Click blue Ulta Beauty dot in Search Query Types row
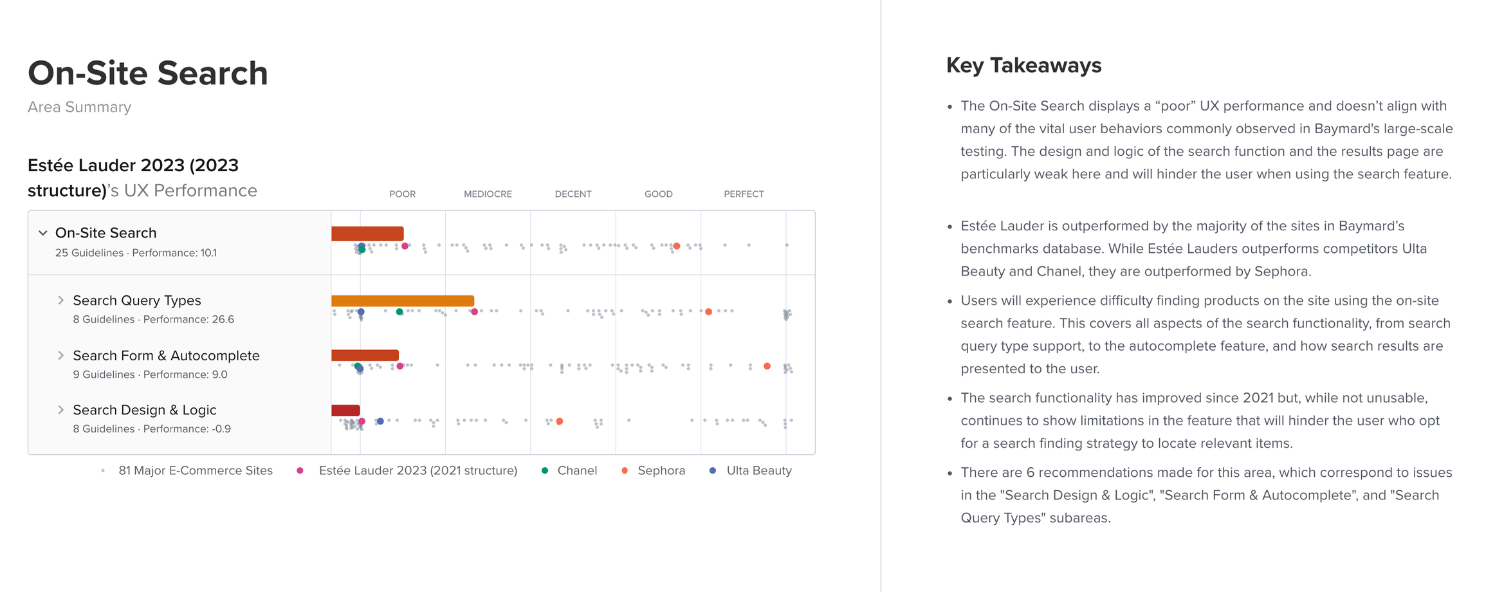 point(361,311)
